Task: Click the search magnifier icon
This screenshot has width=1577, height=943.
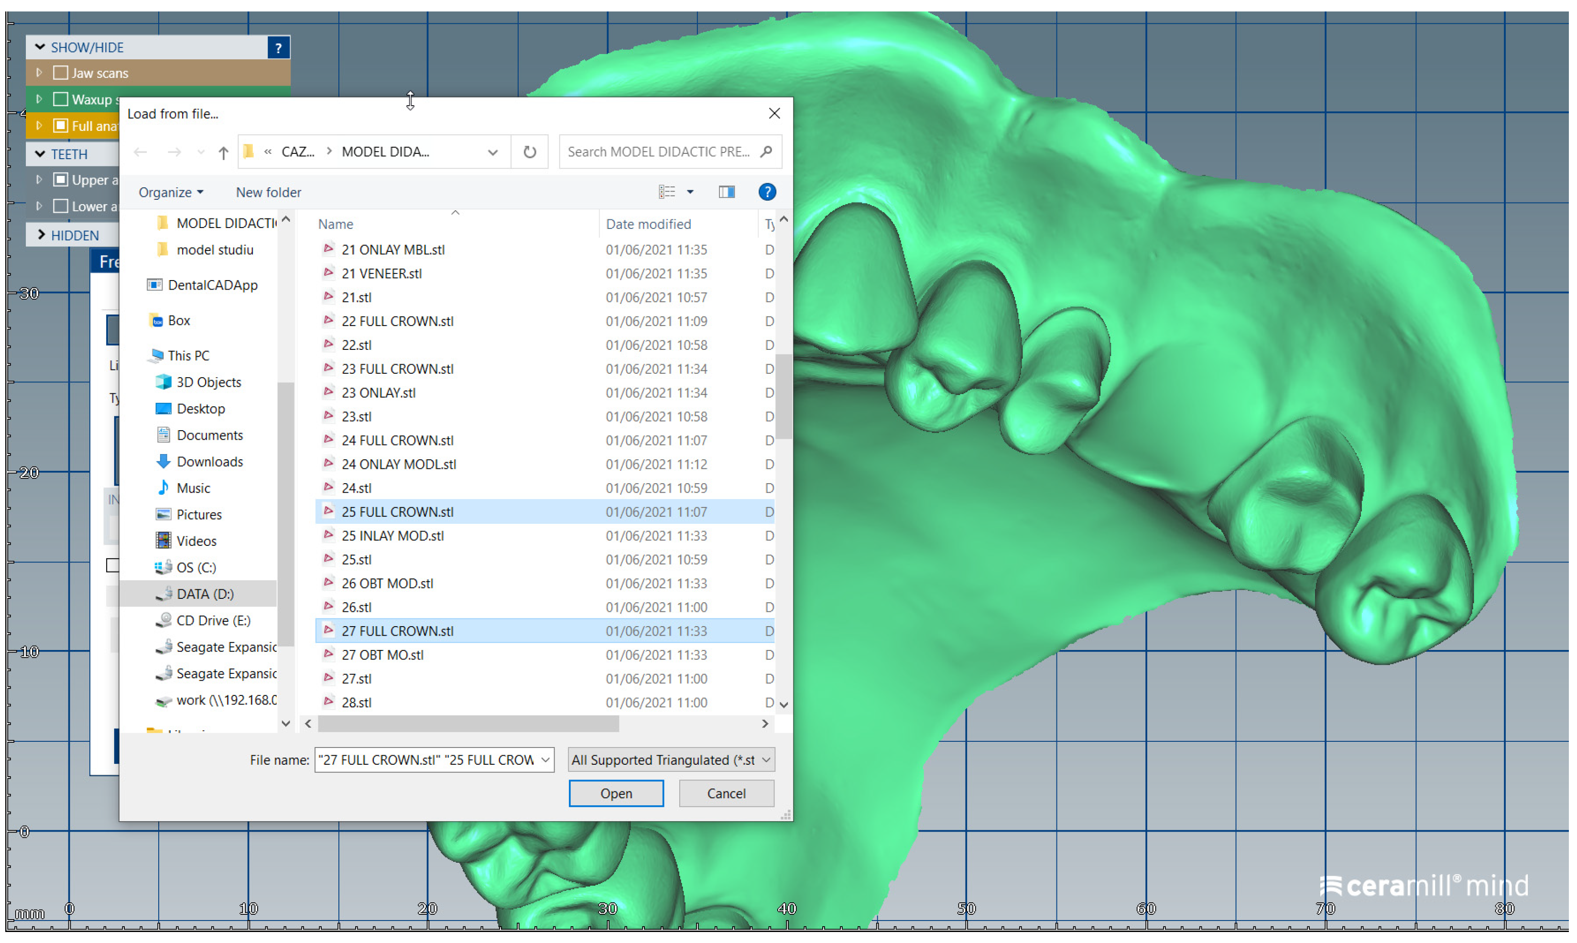Action: [766, 152]
